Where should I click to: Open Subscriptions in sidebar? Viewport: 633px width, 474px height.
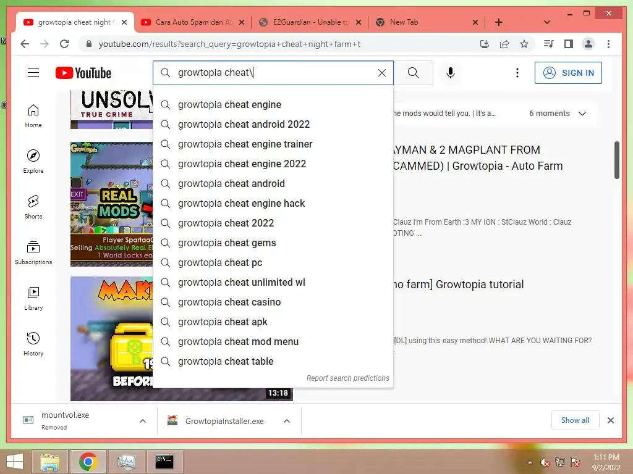point(33,252)
